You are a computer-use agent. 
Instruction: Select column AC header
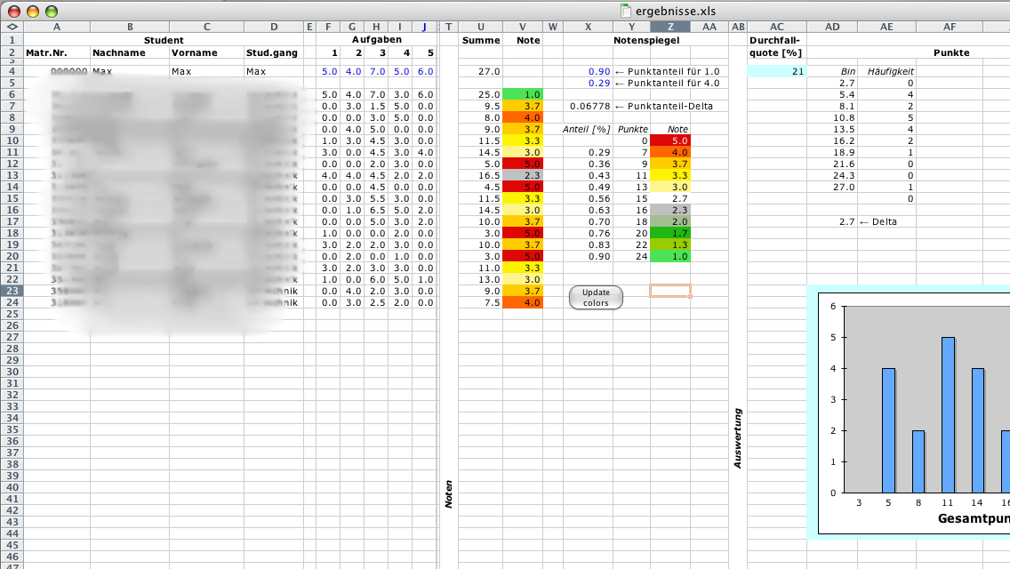tap(776, 27)
